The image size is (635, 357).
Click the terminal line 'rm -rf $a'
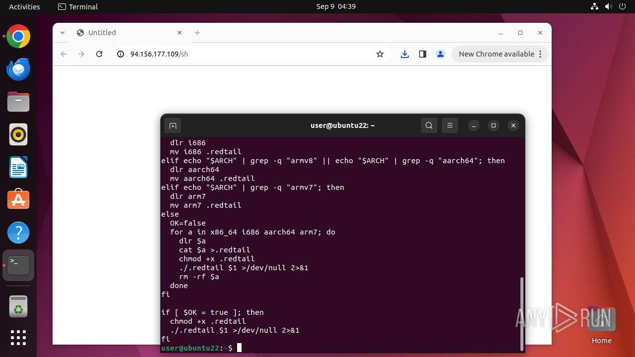(198, 277)
